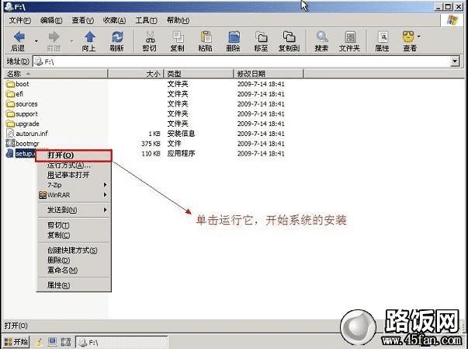Open the Forward button history dropdown arrow

71,40
